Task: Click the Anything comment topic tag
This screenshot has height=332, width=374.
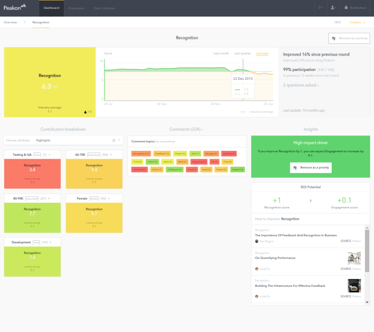Action: pos(229,154)
